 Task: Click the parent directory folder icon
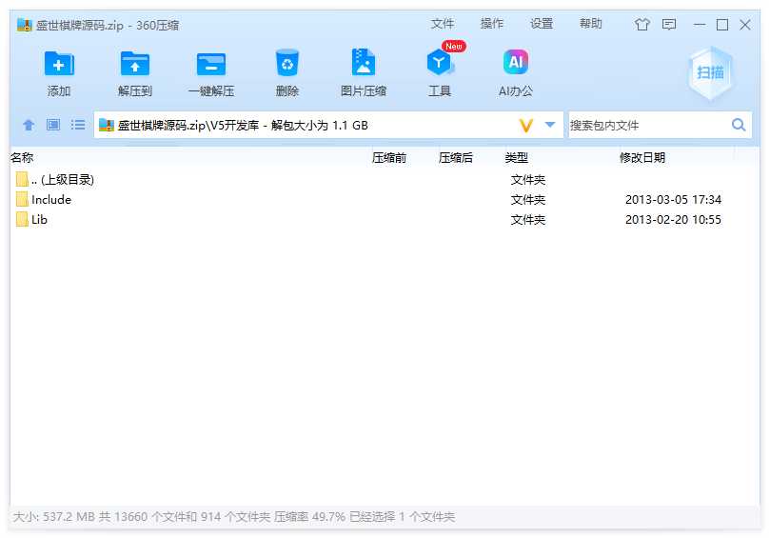coord(22,179)
